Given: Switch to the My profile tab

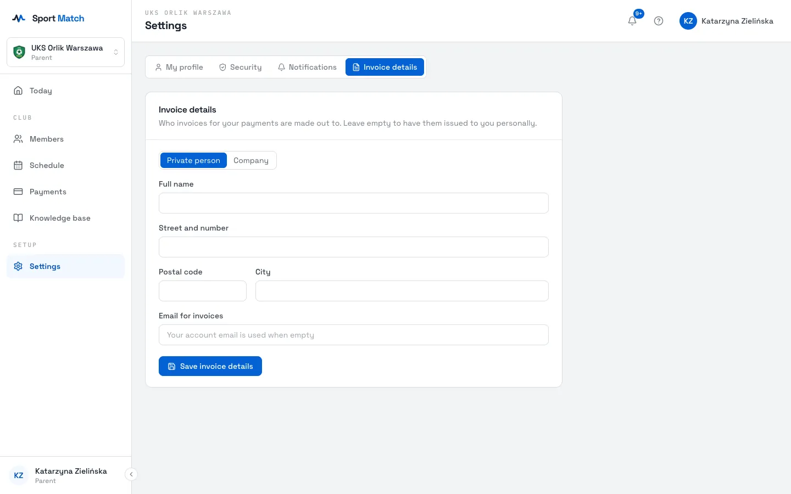Looking at the screenshot, I should tap(179, 67).
